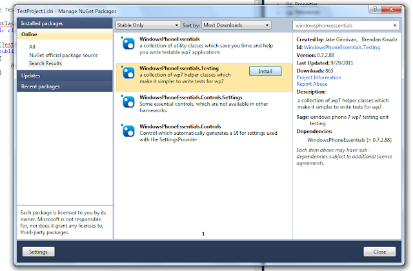This screenshot has width=413, height=271.
Task: Open the Recent packages section
Action: coord(65,86)
